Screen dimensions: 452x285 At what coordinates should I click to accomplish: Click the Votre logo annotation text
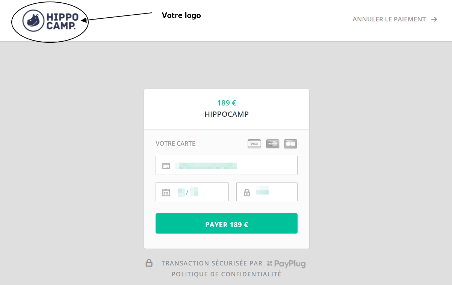click(x=181, y=15)
